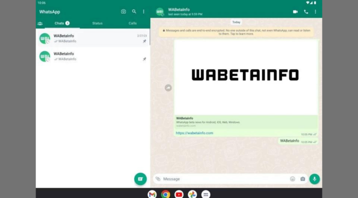Open the conversation overflow menu
The image size is (358, 198).
315,12
